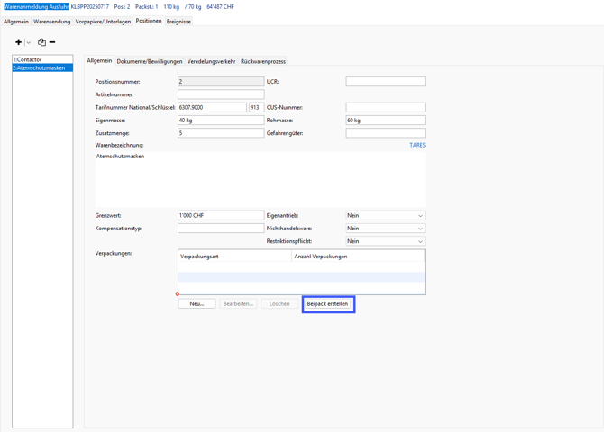
Task: Open the Vorpapiere/Unterlagen tab
Action: pyautogui.click(x=103, y=22)
